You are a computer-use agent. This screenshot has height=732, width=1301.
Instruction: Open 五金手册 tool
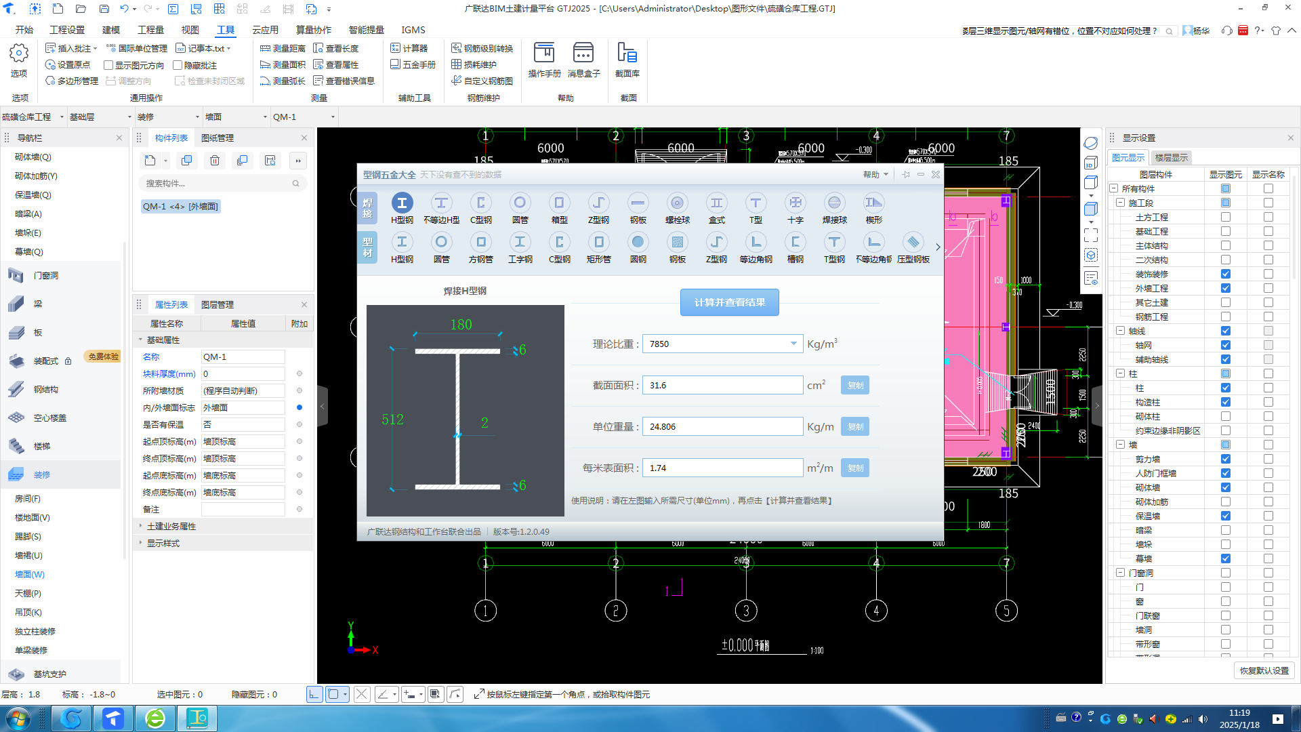tap(413, 64)
